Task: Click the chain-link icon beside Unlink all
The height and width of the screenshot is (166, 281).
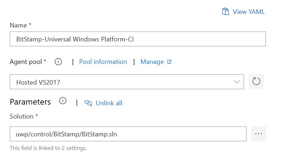Action: (x=88, y=103)
